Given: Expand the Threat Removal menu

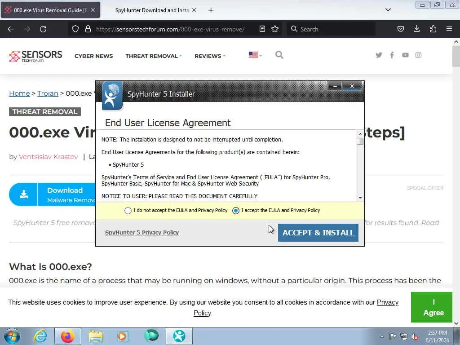Looking at the screenshot, I should click(154, 56).
